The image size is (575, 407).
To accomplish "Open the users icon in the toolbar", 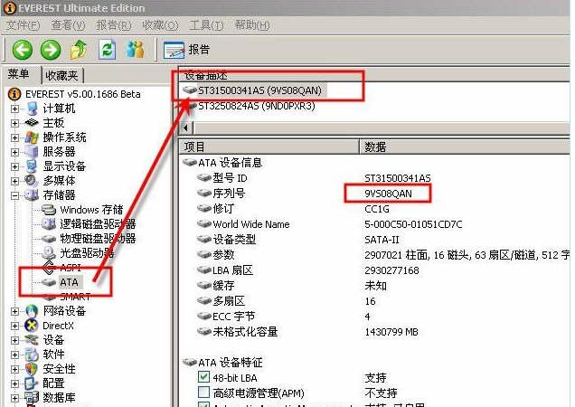I will click(x=136, y=50).
